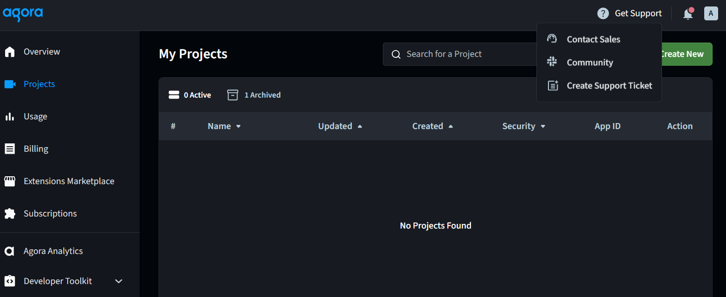This screenshot has height=297, width=726.
Task: Click the My Projects heading
Action: click(193, 54)
